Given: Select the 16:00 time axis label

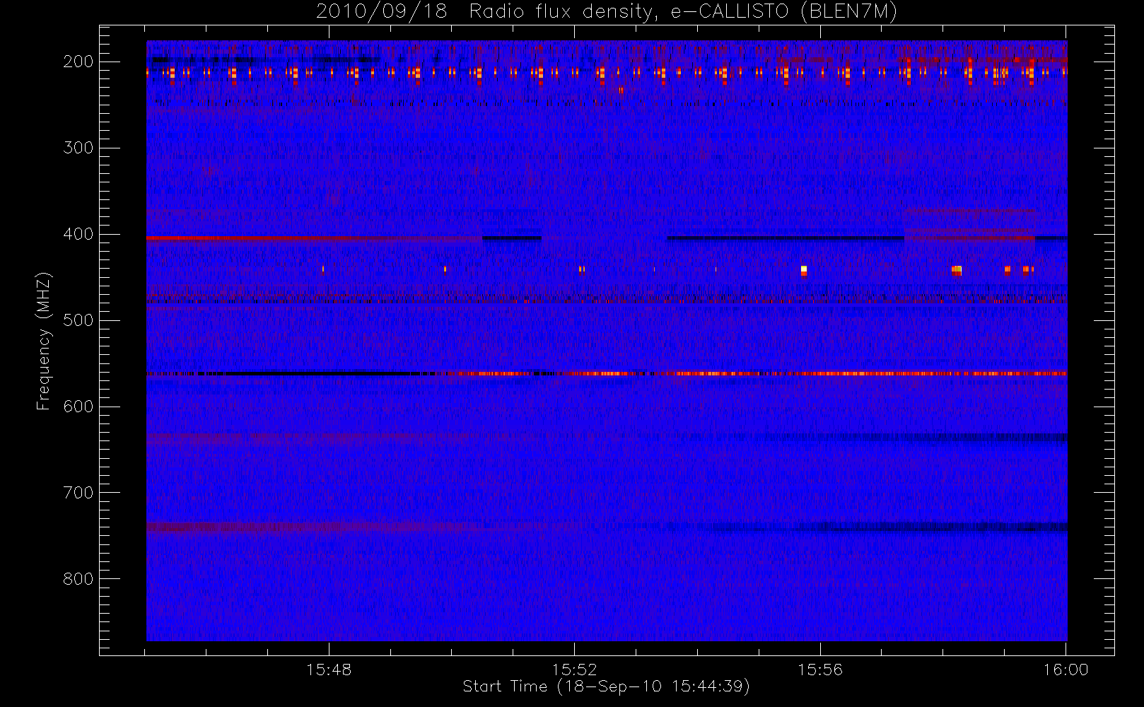Looking at the screenshot, I should [1066, 670].
